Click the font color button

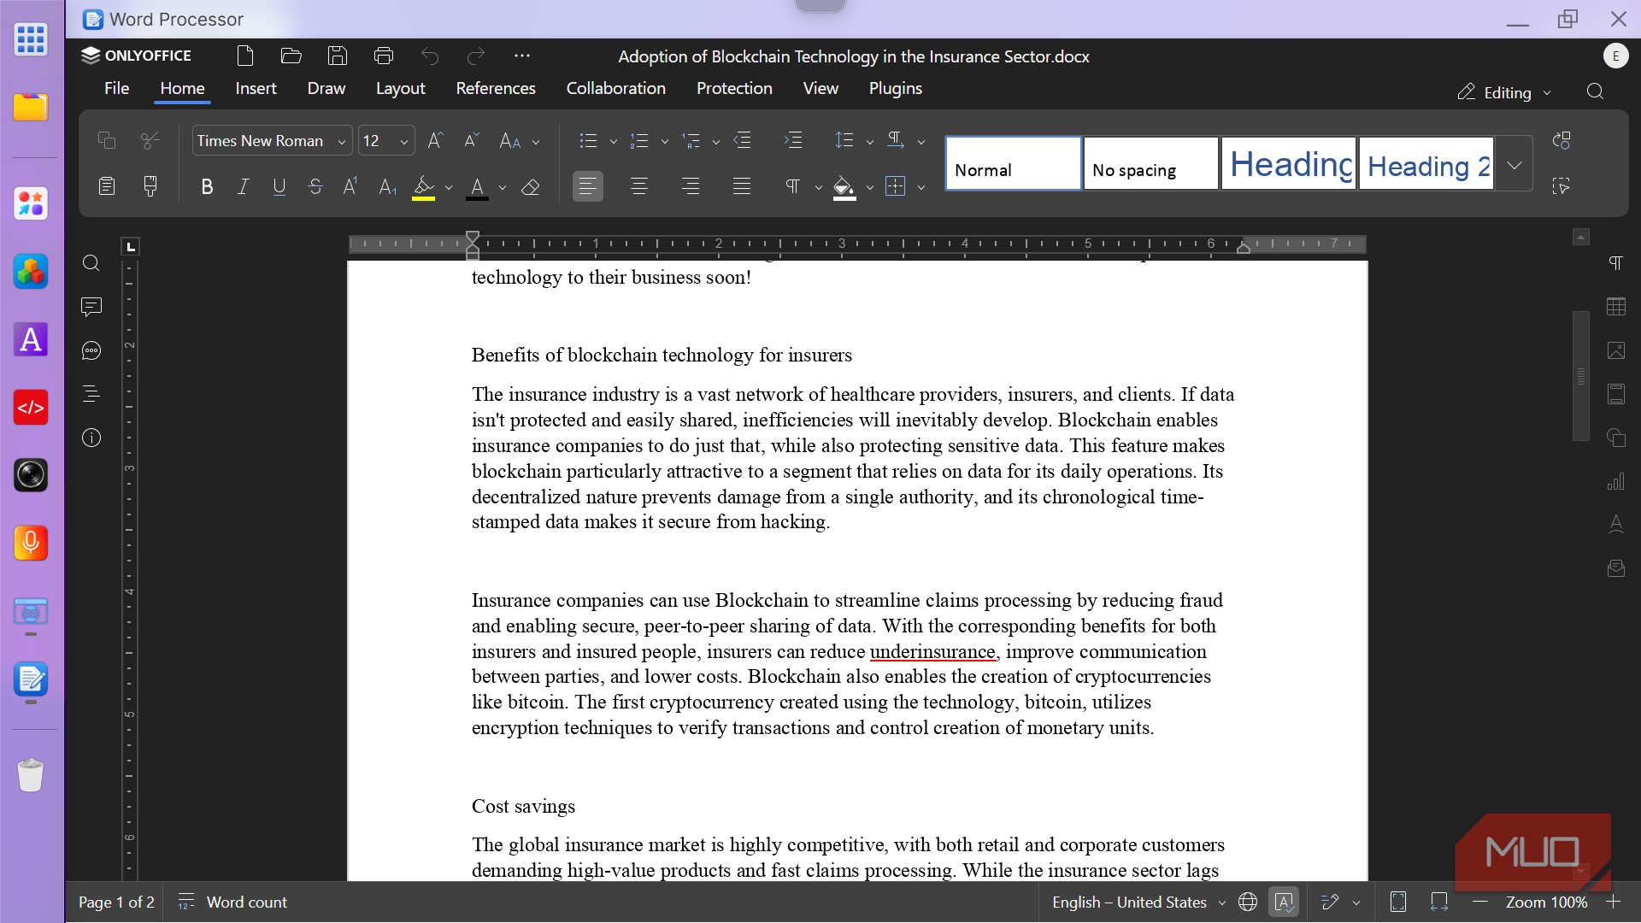477,186
